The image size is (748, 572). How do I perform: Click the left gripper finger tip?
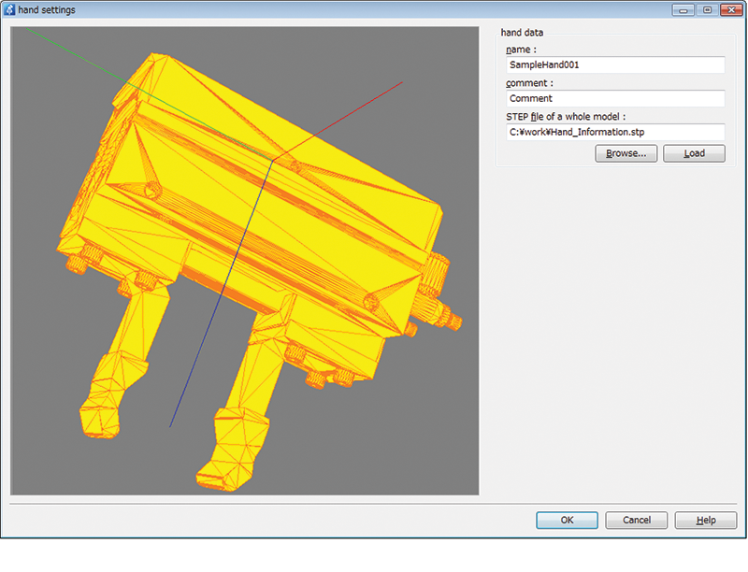[x=98, y=414]
